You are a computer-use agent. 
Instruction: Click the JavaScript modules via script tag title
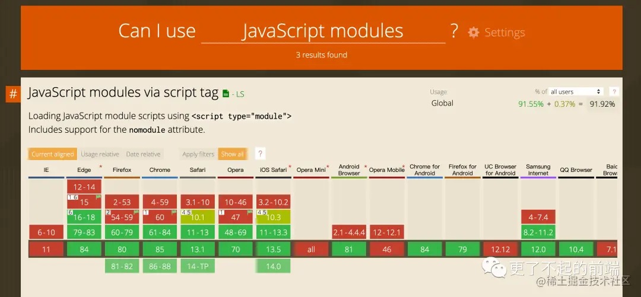click(x=123, y=92)
